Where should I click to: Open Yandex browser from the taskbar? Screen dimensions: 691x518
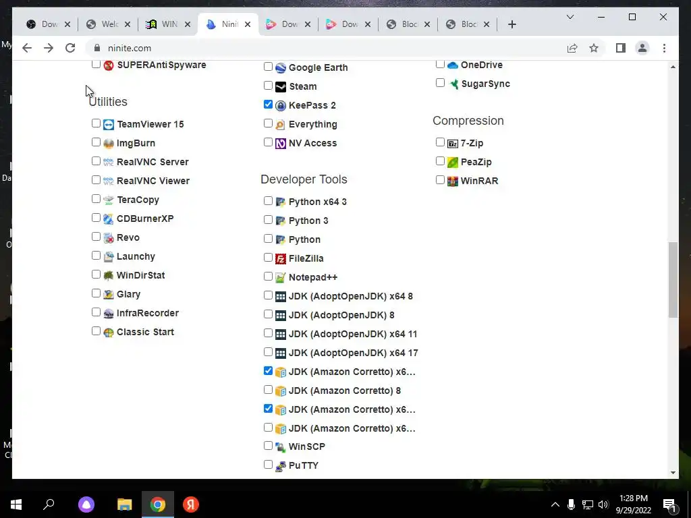(x=191, y=505)
